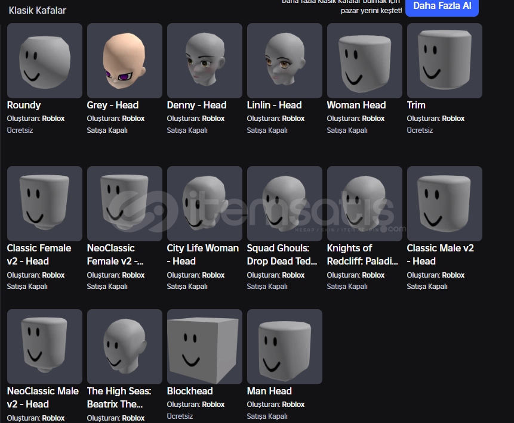Visit Roblox creator under Linlin - Head
The image size is (514, 423).
point(293,119)
